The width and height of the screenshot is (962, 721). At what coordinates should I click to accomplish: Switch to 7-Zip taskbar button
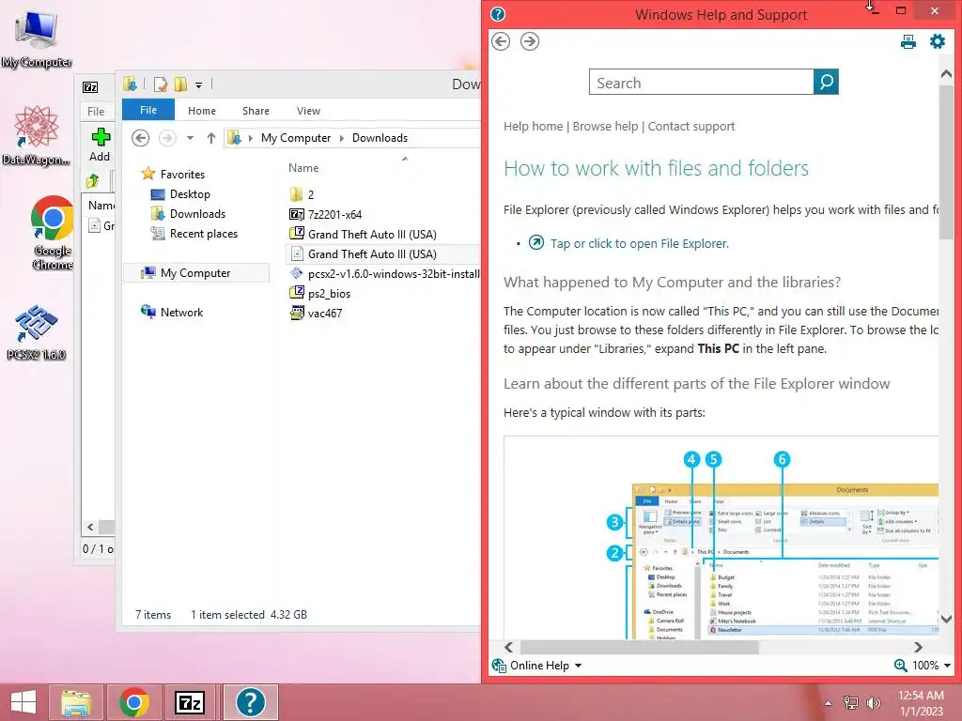coord(189,702)
